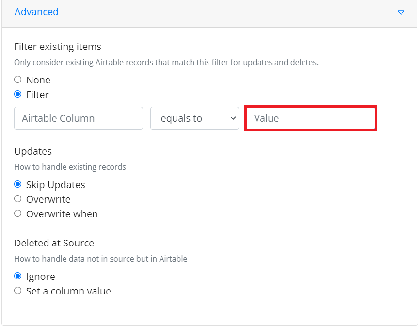Click the Overwrite when label text
Screen dimensions: 418x327
62,214
